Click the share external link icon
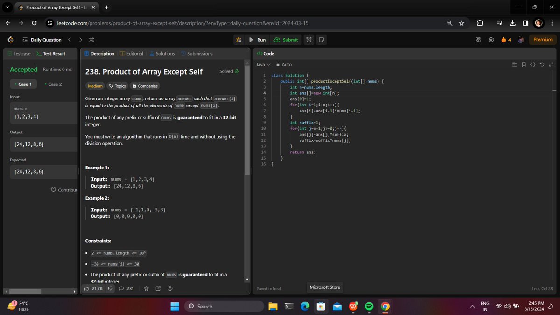Screen dimensions: 560x315 pyautogui.click(x=158, y=289)
